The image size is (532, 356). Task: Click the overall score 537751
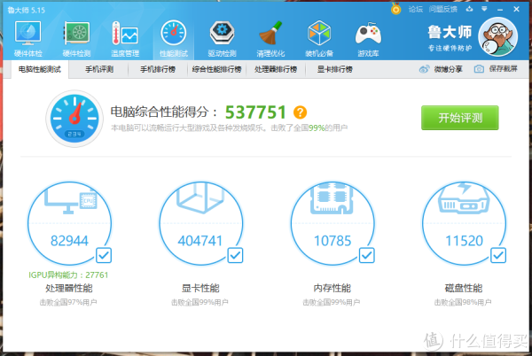tap(255, 112)
